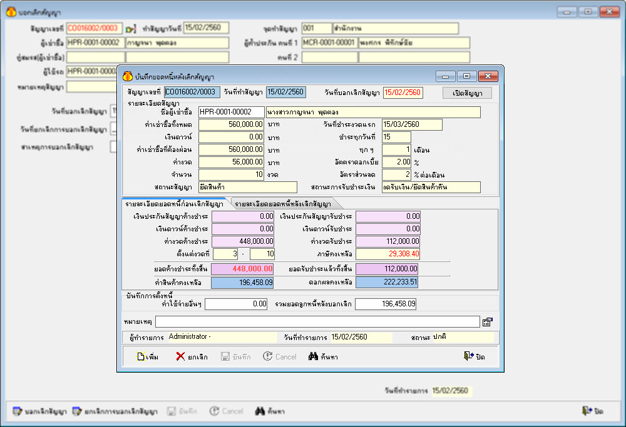Switch to รายละเอียดยอดหนี้หลังเลิกสัญญา tab
Image resolution: width=626 pixels, height=427 pixels.
pyautogui.click(x=283, y=204)
